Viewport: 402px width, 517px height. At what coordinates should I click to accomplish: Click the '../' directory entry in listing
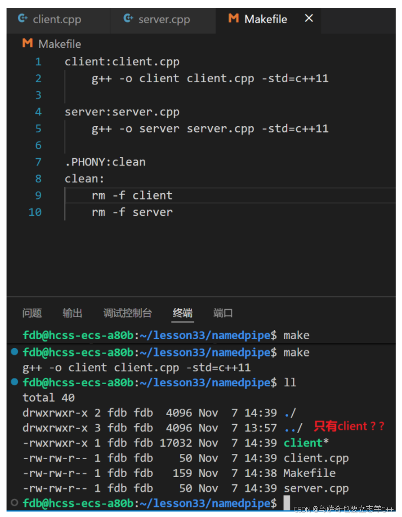click(x=293, y=429)
